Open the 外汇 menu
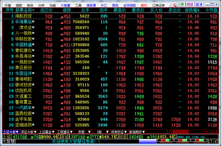 (104, 6)
